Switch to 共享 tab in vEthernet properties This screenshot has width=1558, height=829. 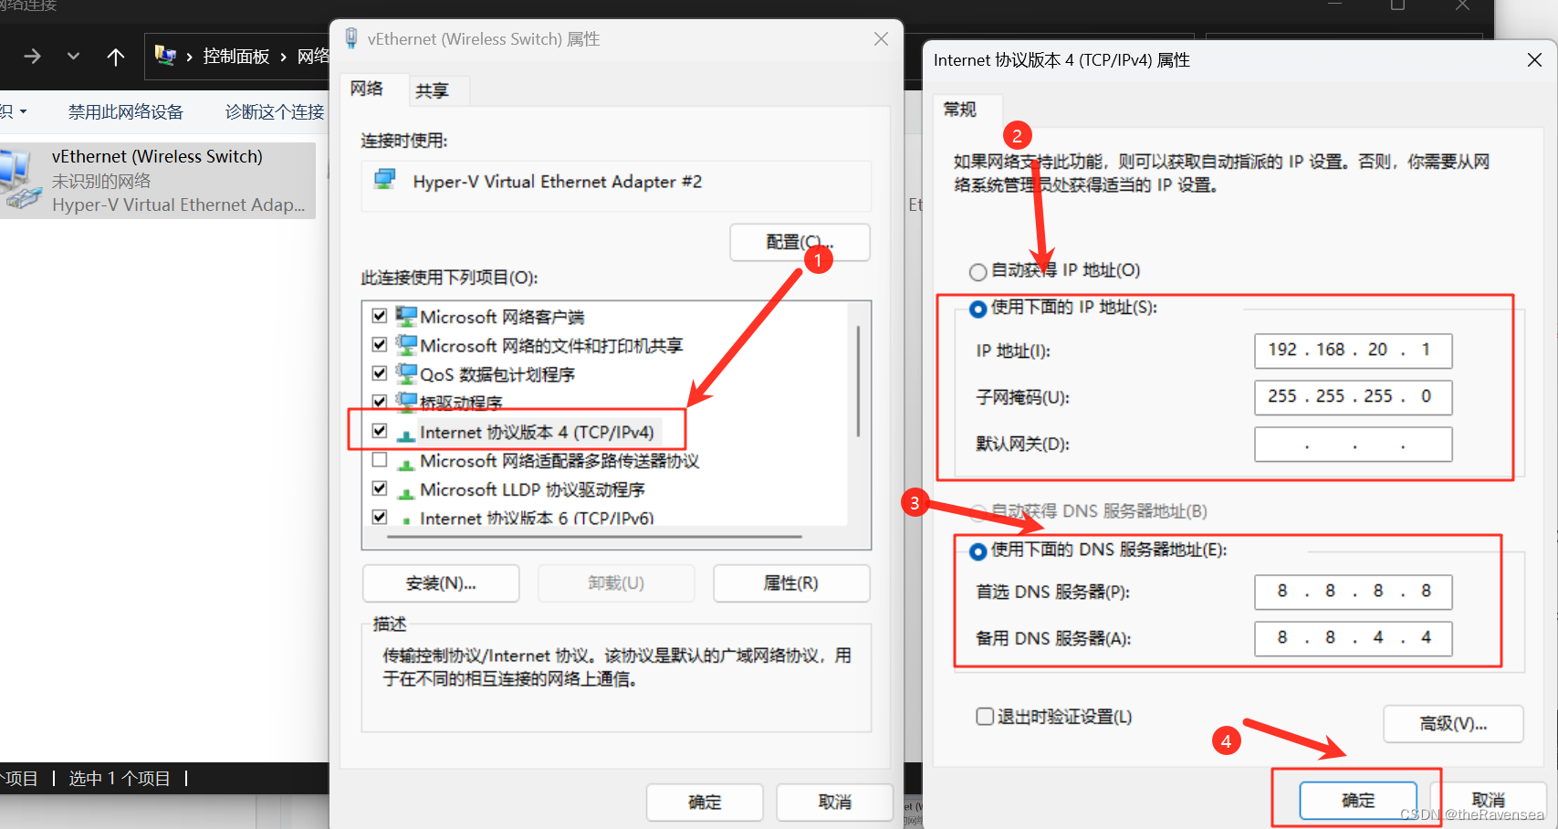433,90
